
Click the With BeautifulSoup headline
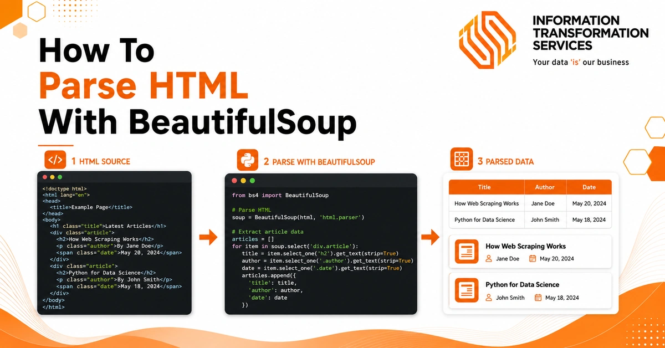[197, 121]
